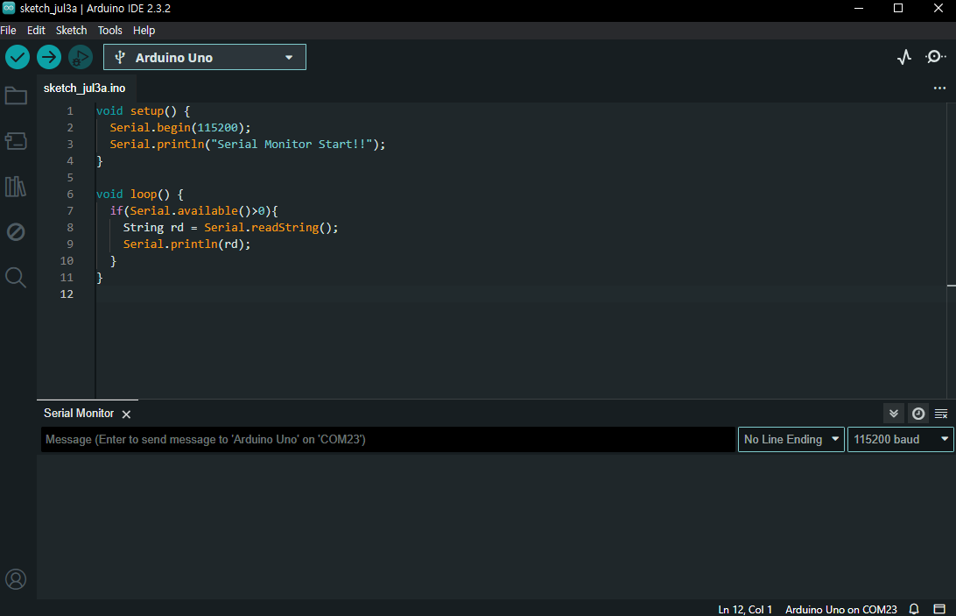The image size is (956, 616).
Task: Open the No Line Ending dropdown
Action: (x=791, y=440)
